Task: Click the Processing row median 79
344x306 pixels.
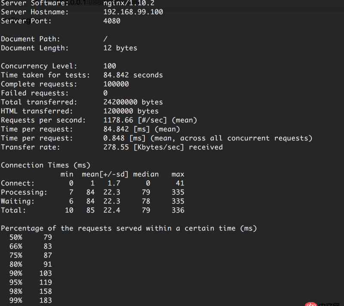Action: pyautogui.click(x=146, y=192)
